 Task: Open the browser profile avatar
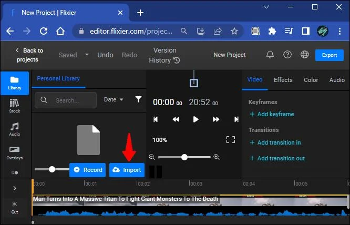point(323,31)
